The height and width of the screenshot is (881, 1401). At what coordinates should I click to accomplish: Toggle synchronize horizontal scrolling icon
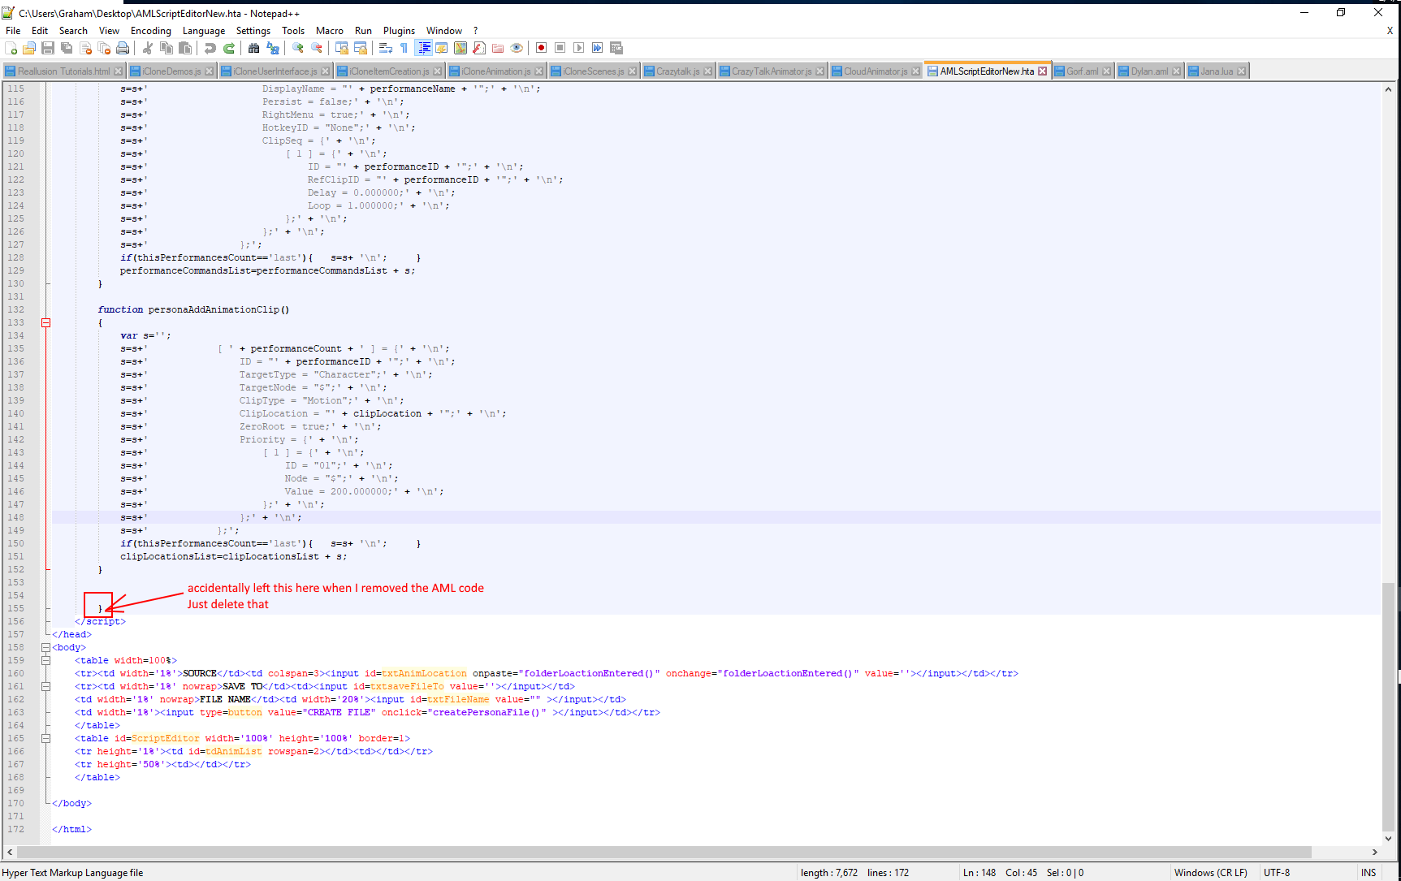[361, 49]
